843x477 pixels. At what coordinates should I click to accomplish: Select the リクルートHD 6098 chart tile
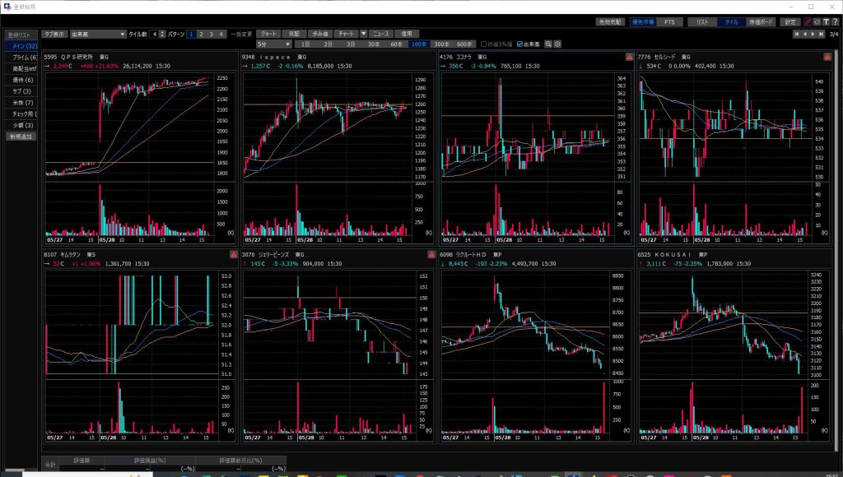(x=535, y=345)
